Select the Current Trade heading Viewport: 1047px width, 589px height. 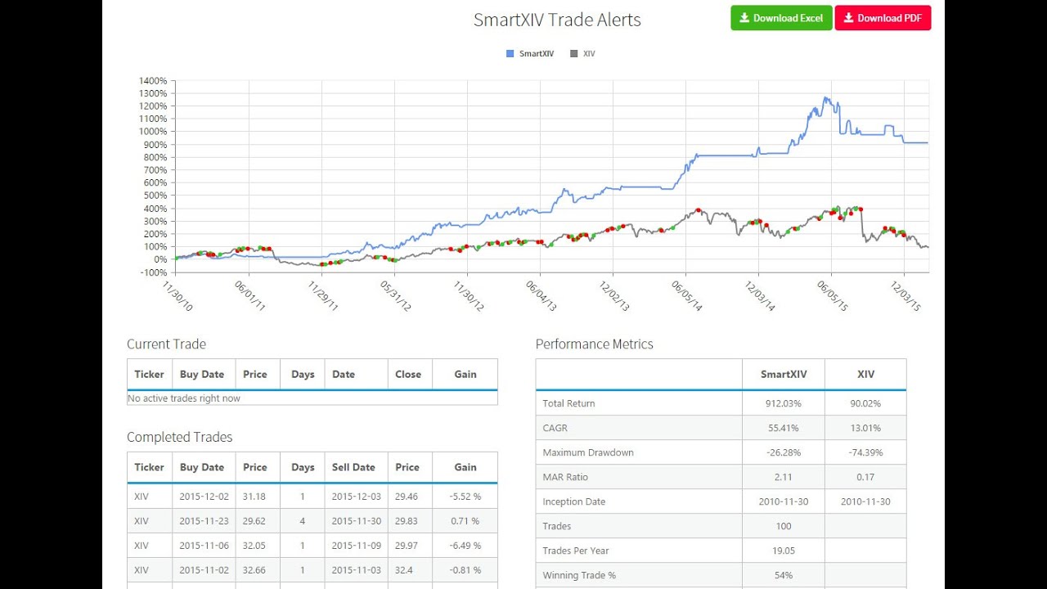point(166,344)
